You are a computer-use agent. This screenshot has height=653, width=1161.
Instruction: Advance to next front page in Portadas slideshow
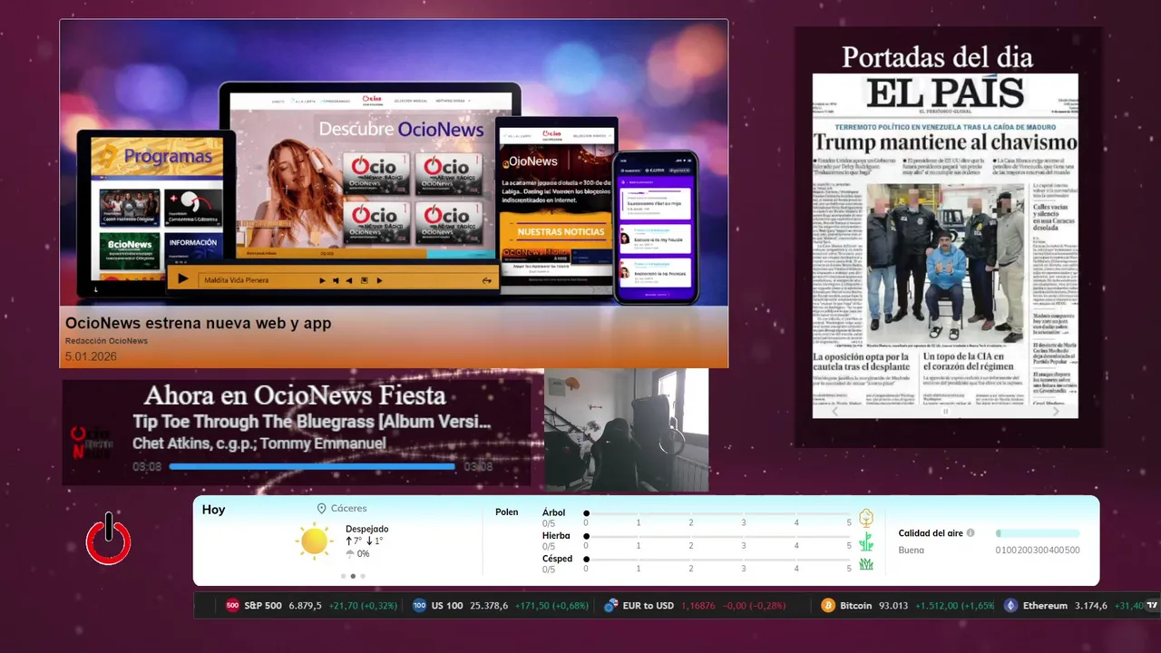pos(1055,411)
